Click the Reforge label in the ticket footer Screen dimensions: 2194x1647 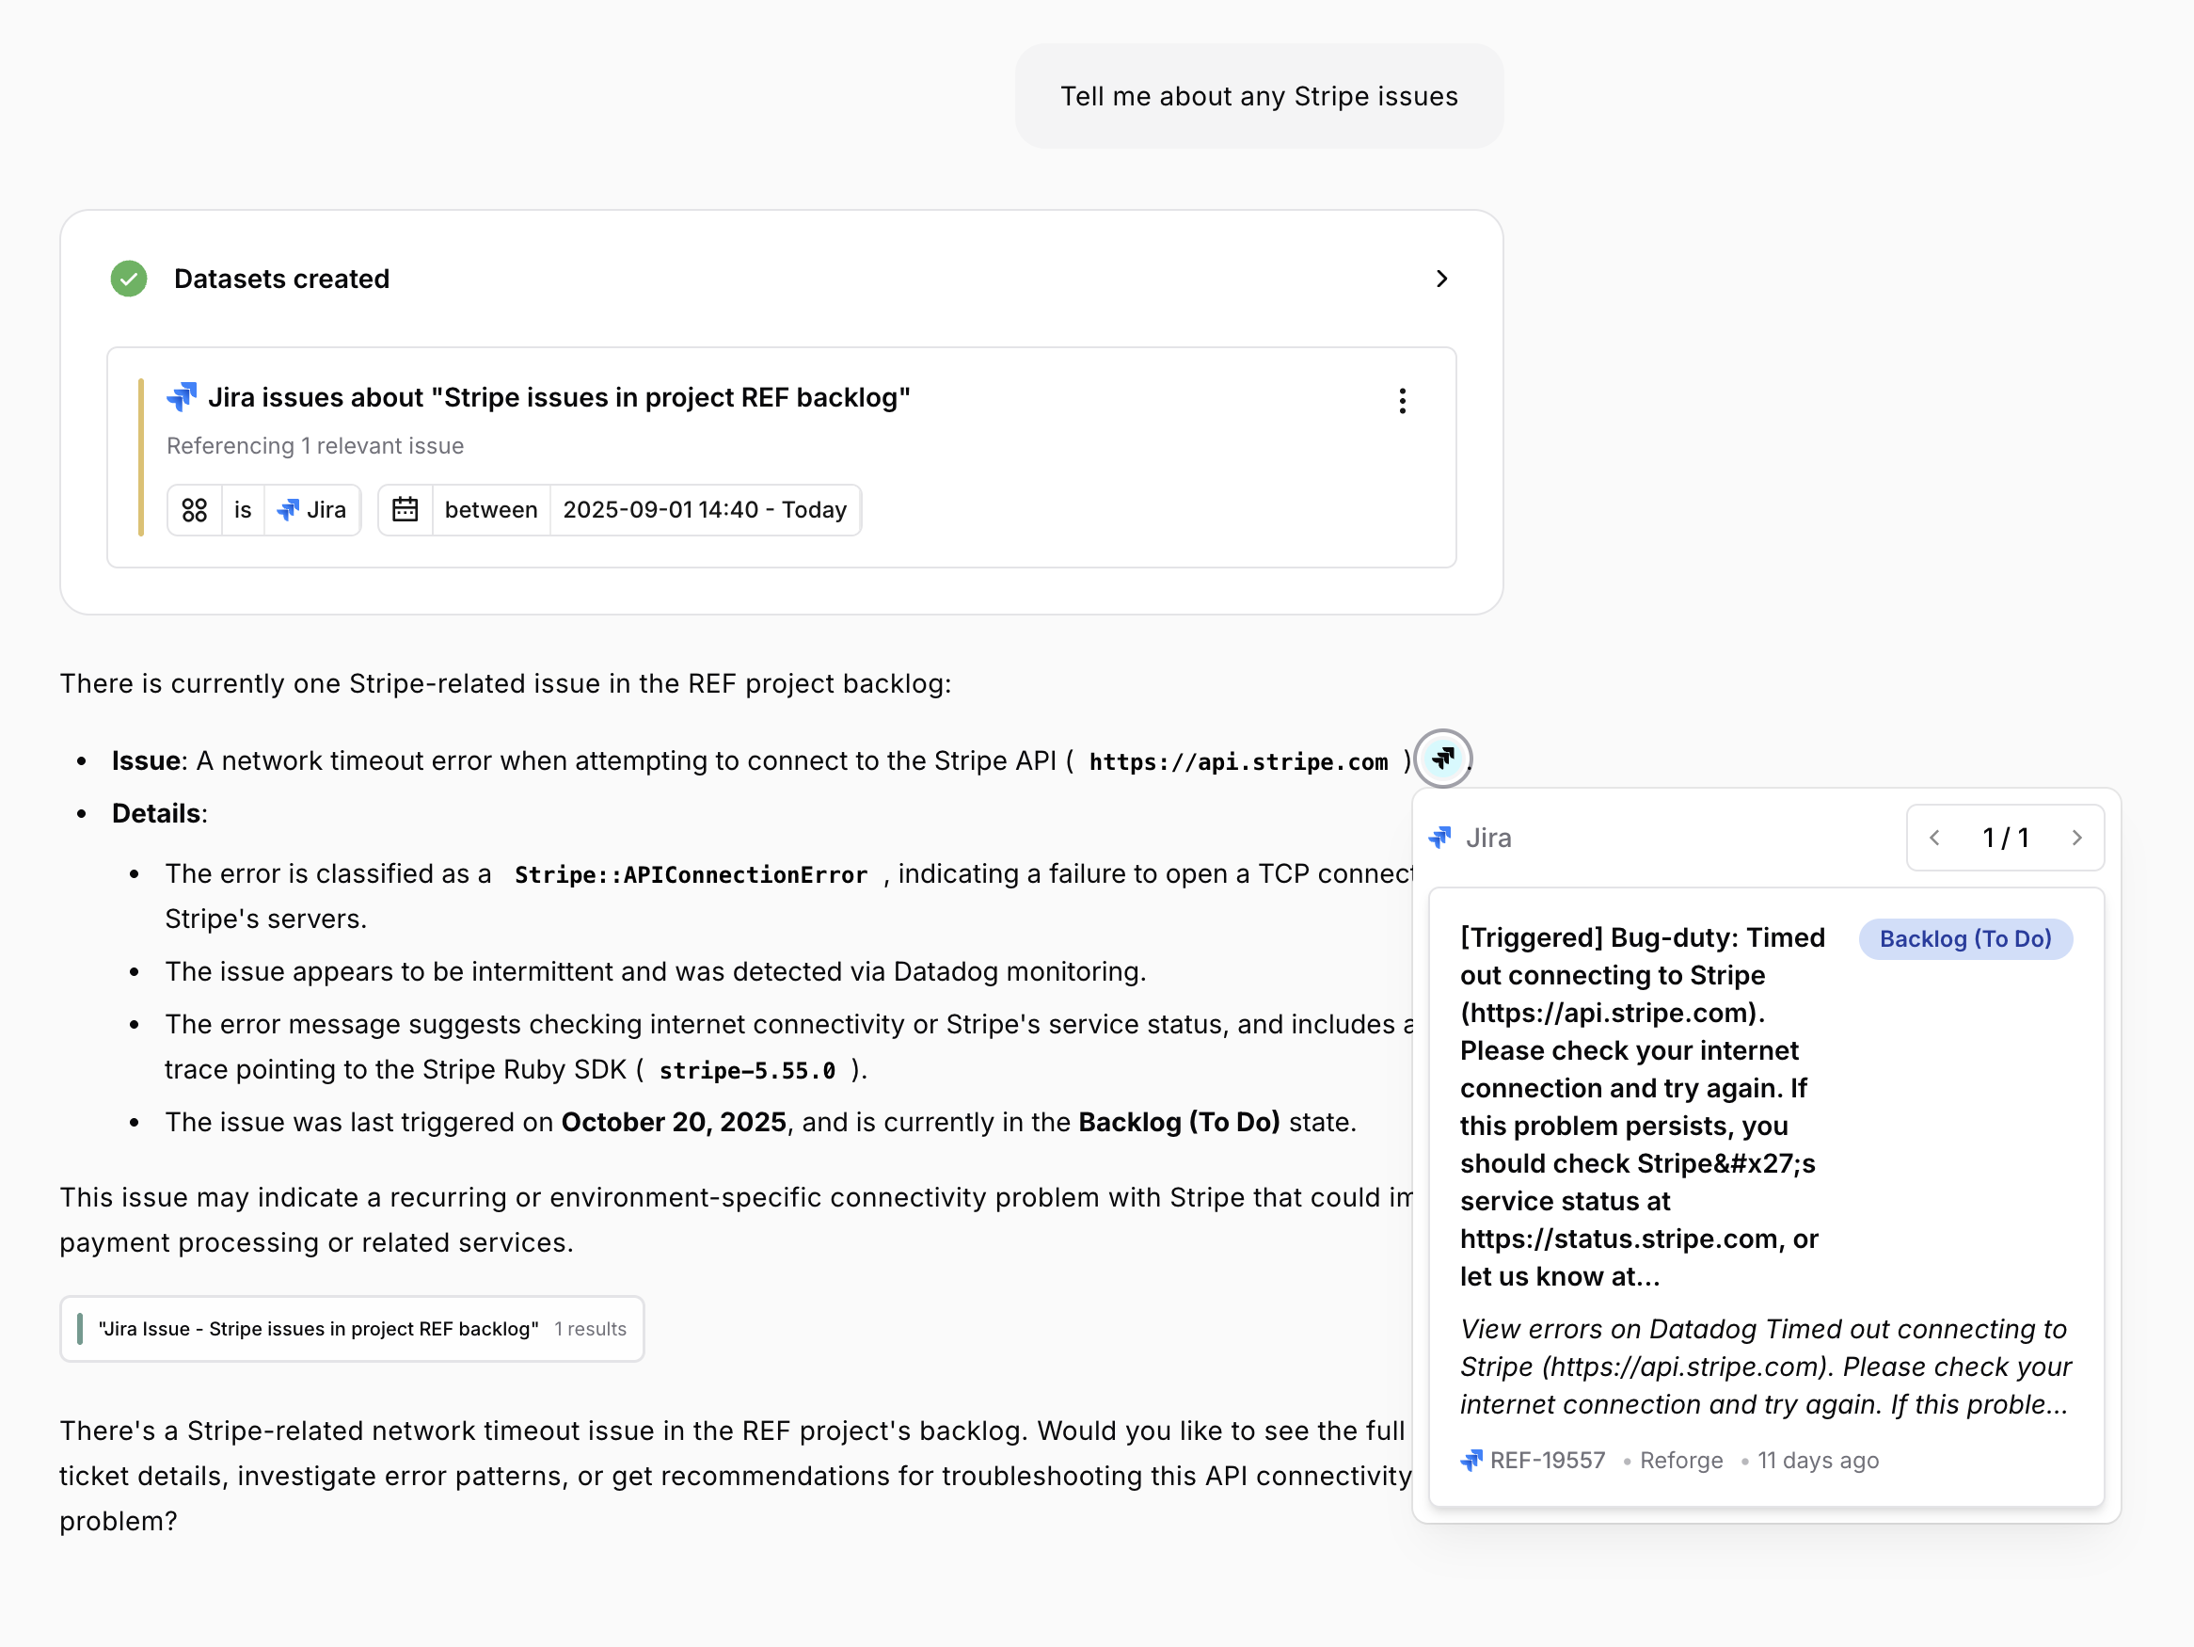[1681, 1461]
